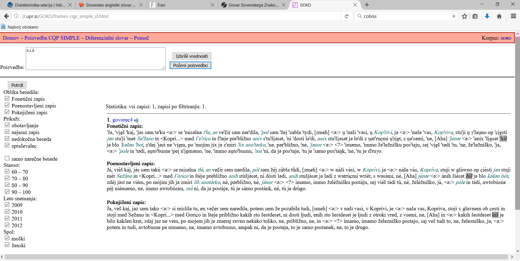The height and width of the screenshot is (261, 520).
Task: Open the downloads arrow icon
Action: pyautogui.click(x=487, y=16)
